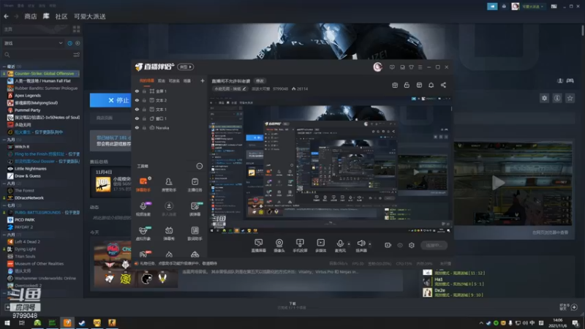
Task: Mute the 扬声器 speaker icon
Action: tap(361, 244)
